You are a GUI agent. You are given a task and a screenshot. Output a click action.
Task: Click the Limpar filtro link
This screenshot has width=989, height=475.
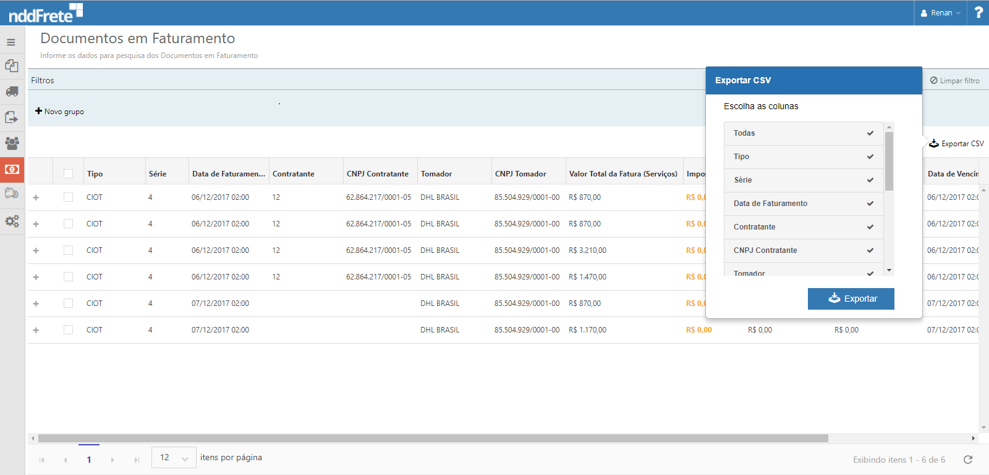(955, 81)
